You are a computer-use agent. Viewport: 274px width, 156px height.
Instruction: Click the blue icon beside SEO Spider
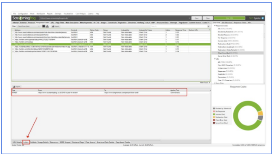pos(263,18)
